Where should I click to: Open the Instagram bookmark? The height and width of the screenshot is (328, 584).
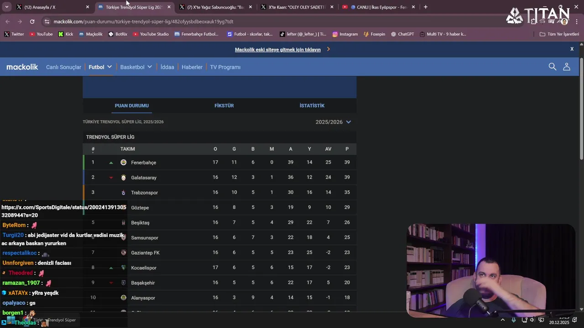click(x=345, y=34)
